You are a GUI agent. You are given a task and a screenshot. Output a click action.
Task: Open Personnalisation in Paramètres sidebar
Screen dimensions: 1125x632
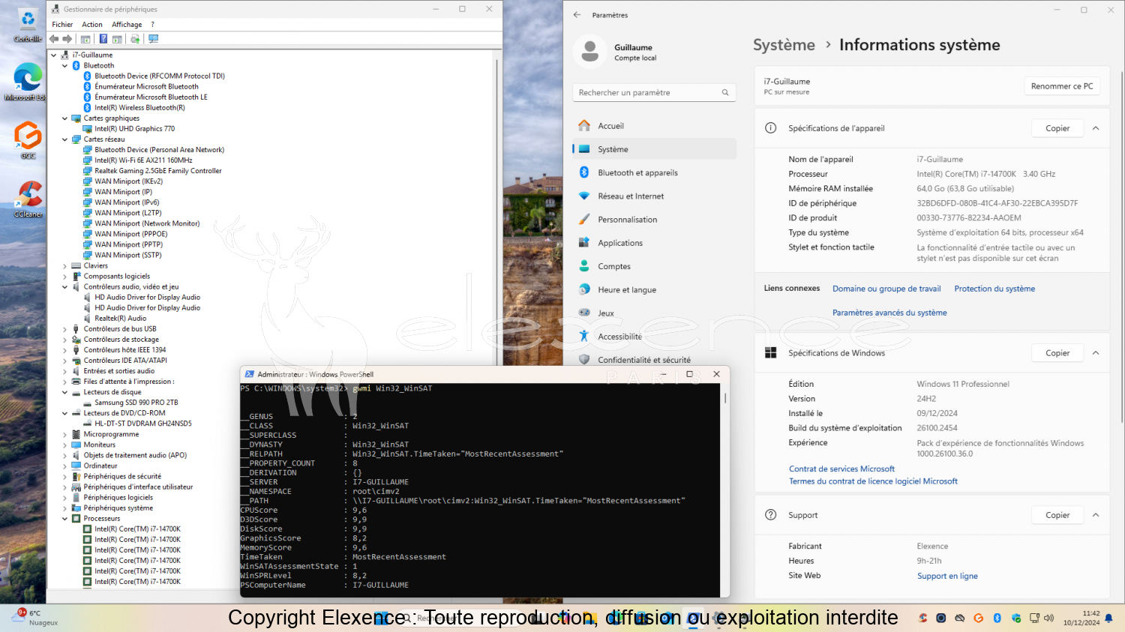coord(654,219)
